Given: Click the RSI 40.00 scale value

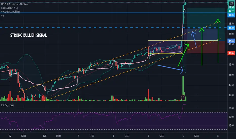Looking at the screenshot, I should pos(231,125).
